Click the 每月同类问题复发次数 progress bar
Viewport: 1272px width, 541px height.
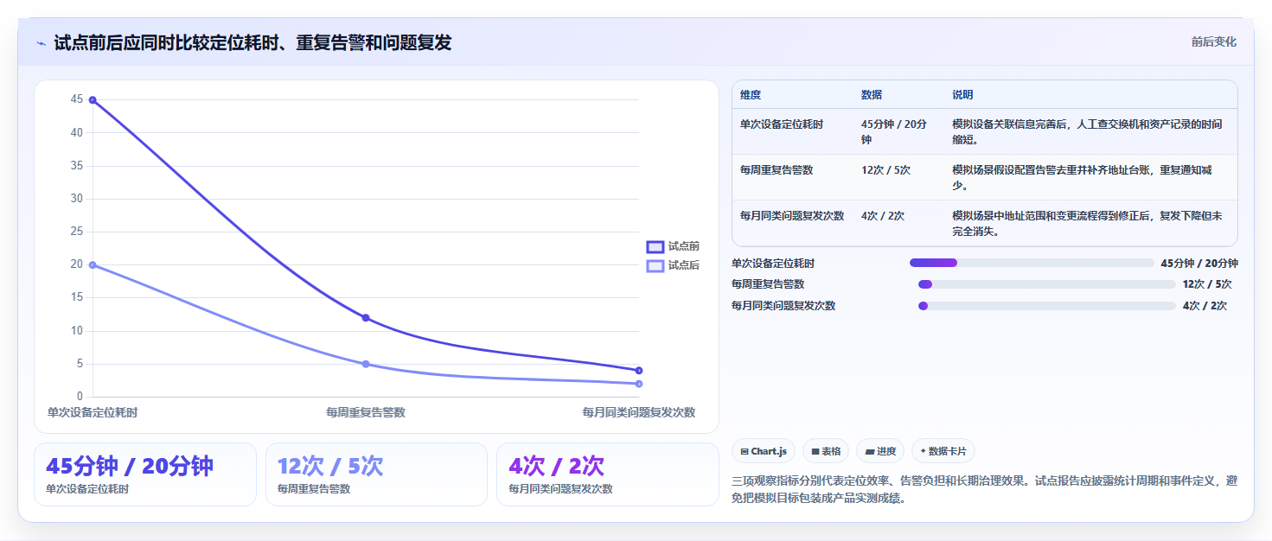coord(1047,306)
